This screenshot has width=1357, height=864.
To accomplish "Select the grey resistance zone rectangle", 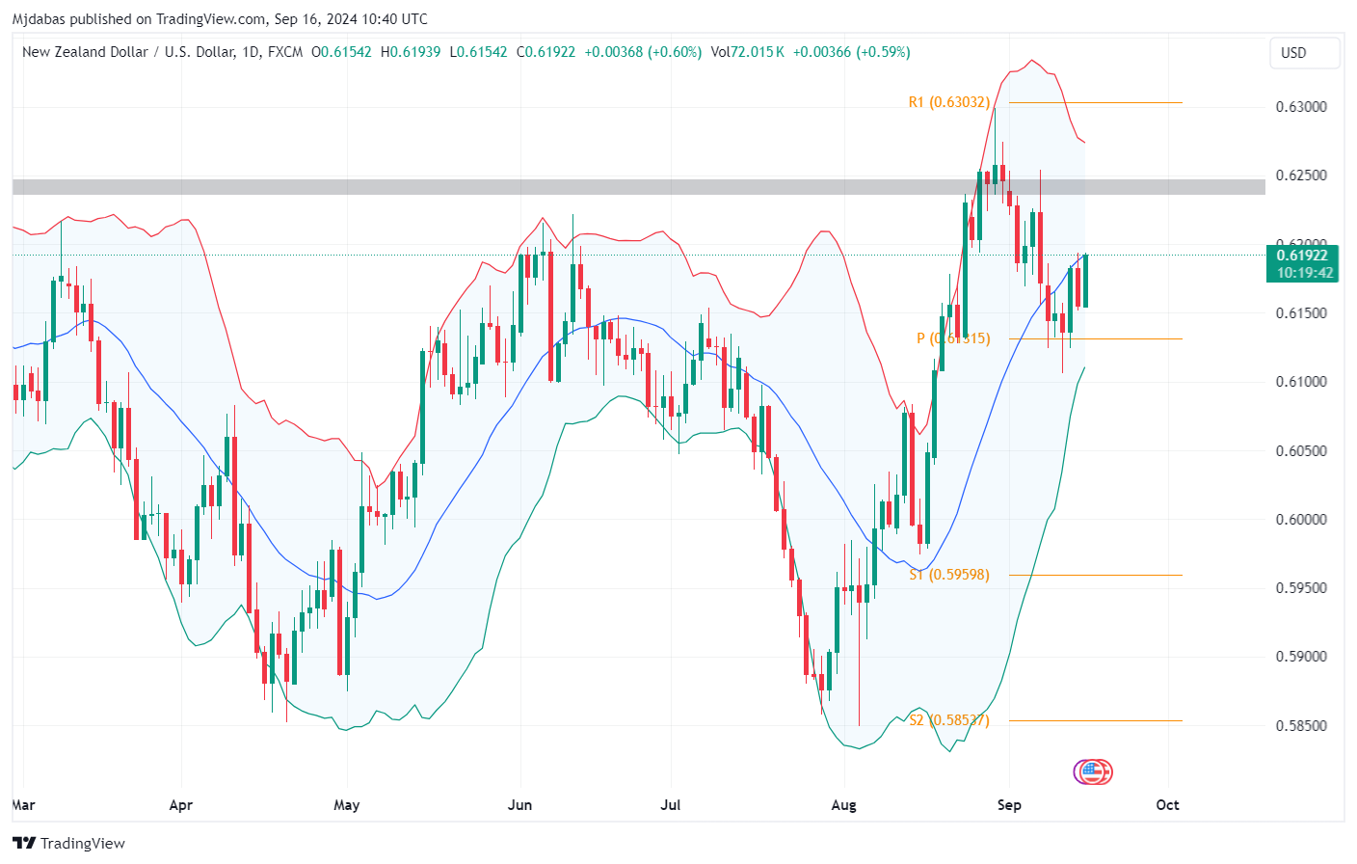I will click(x=639, y=187).
